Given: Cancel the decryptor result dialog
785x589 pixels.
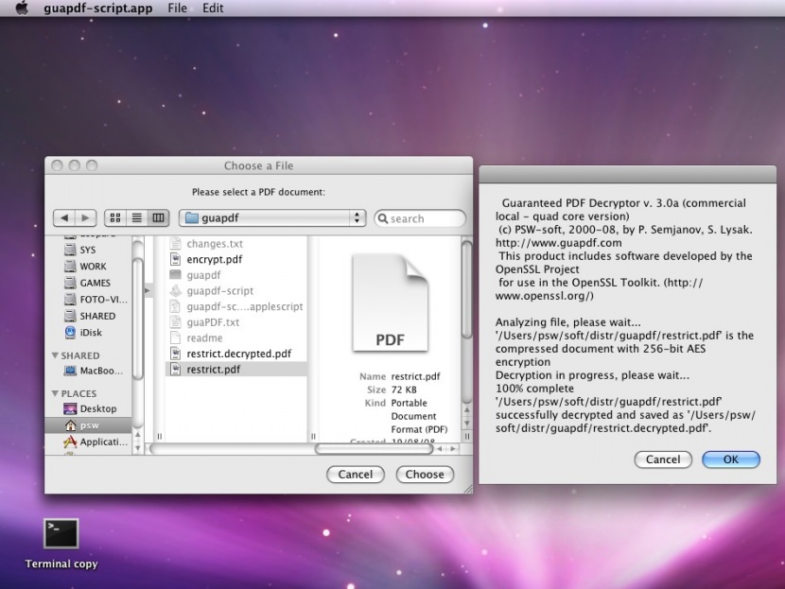Looking at the screenshot, I should pos(663,459).
